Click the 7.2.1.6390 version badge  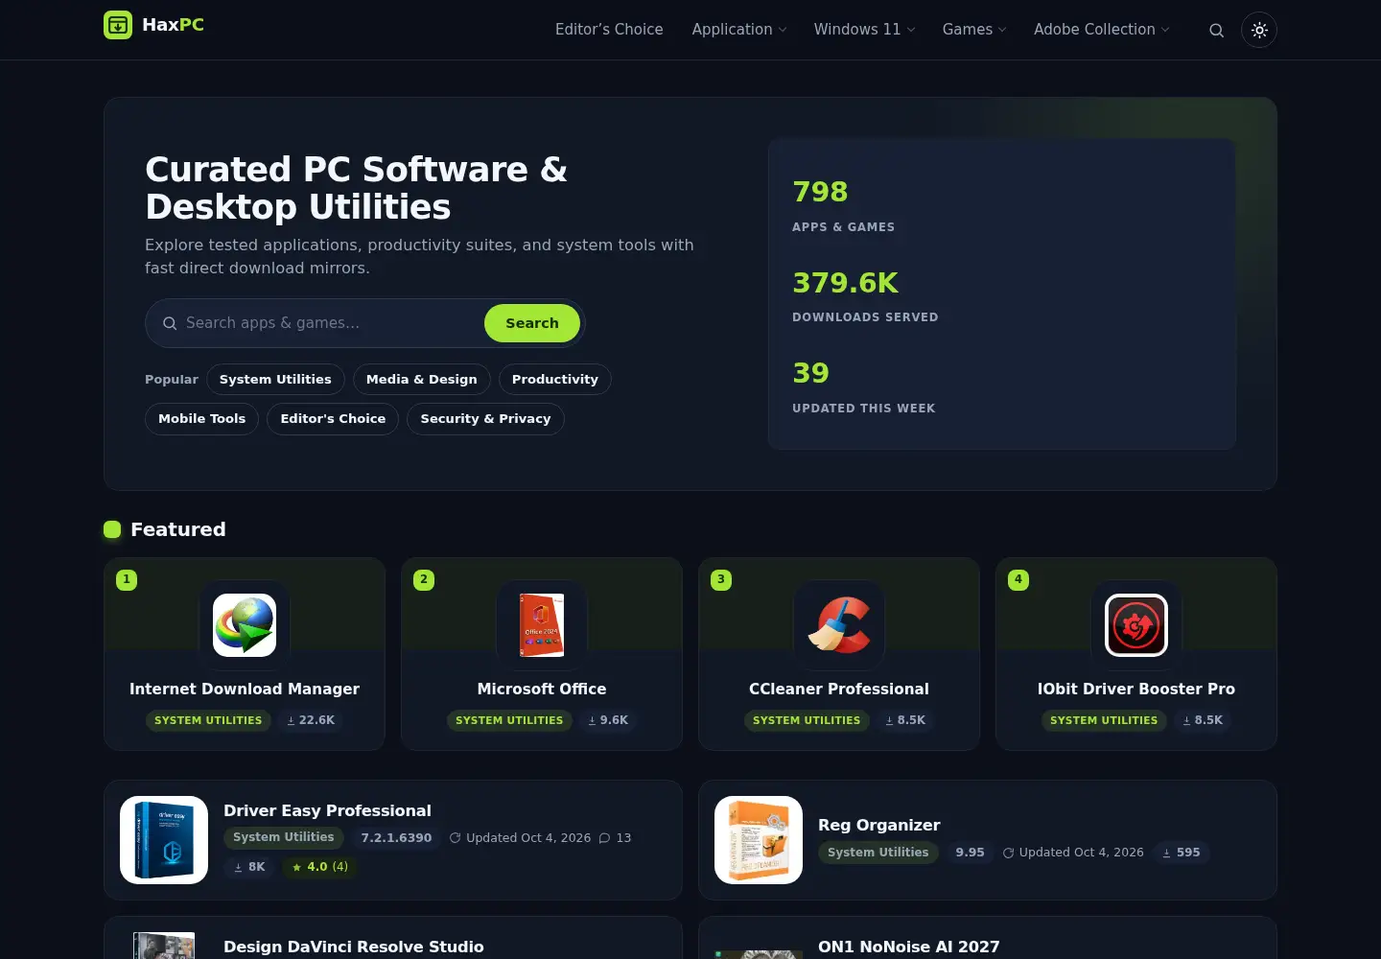click(396, 838)
